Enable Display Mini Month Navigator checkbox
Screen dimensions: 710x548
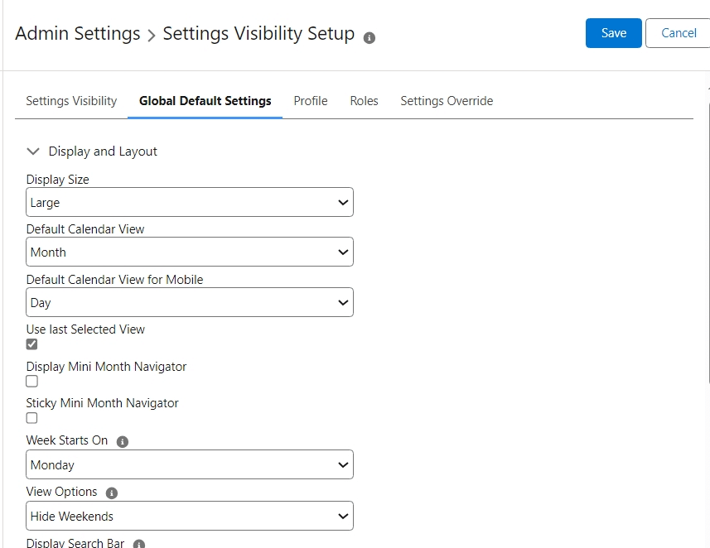tap(32, 382)
